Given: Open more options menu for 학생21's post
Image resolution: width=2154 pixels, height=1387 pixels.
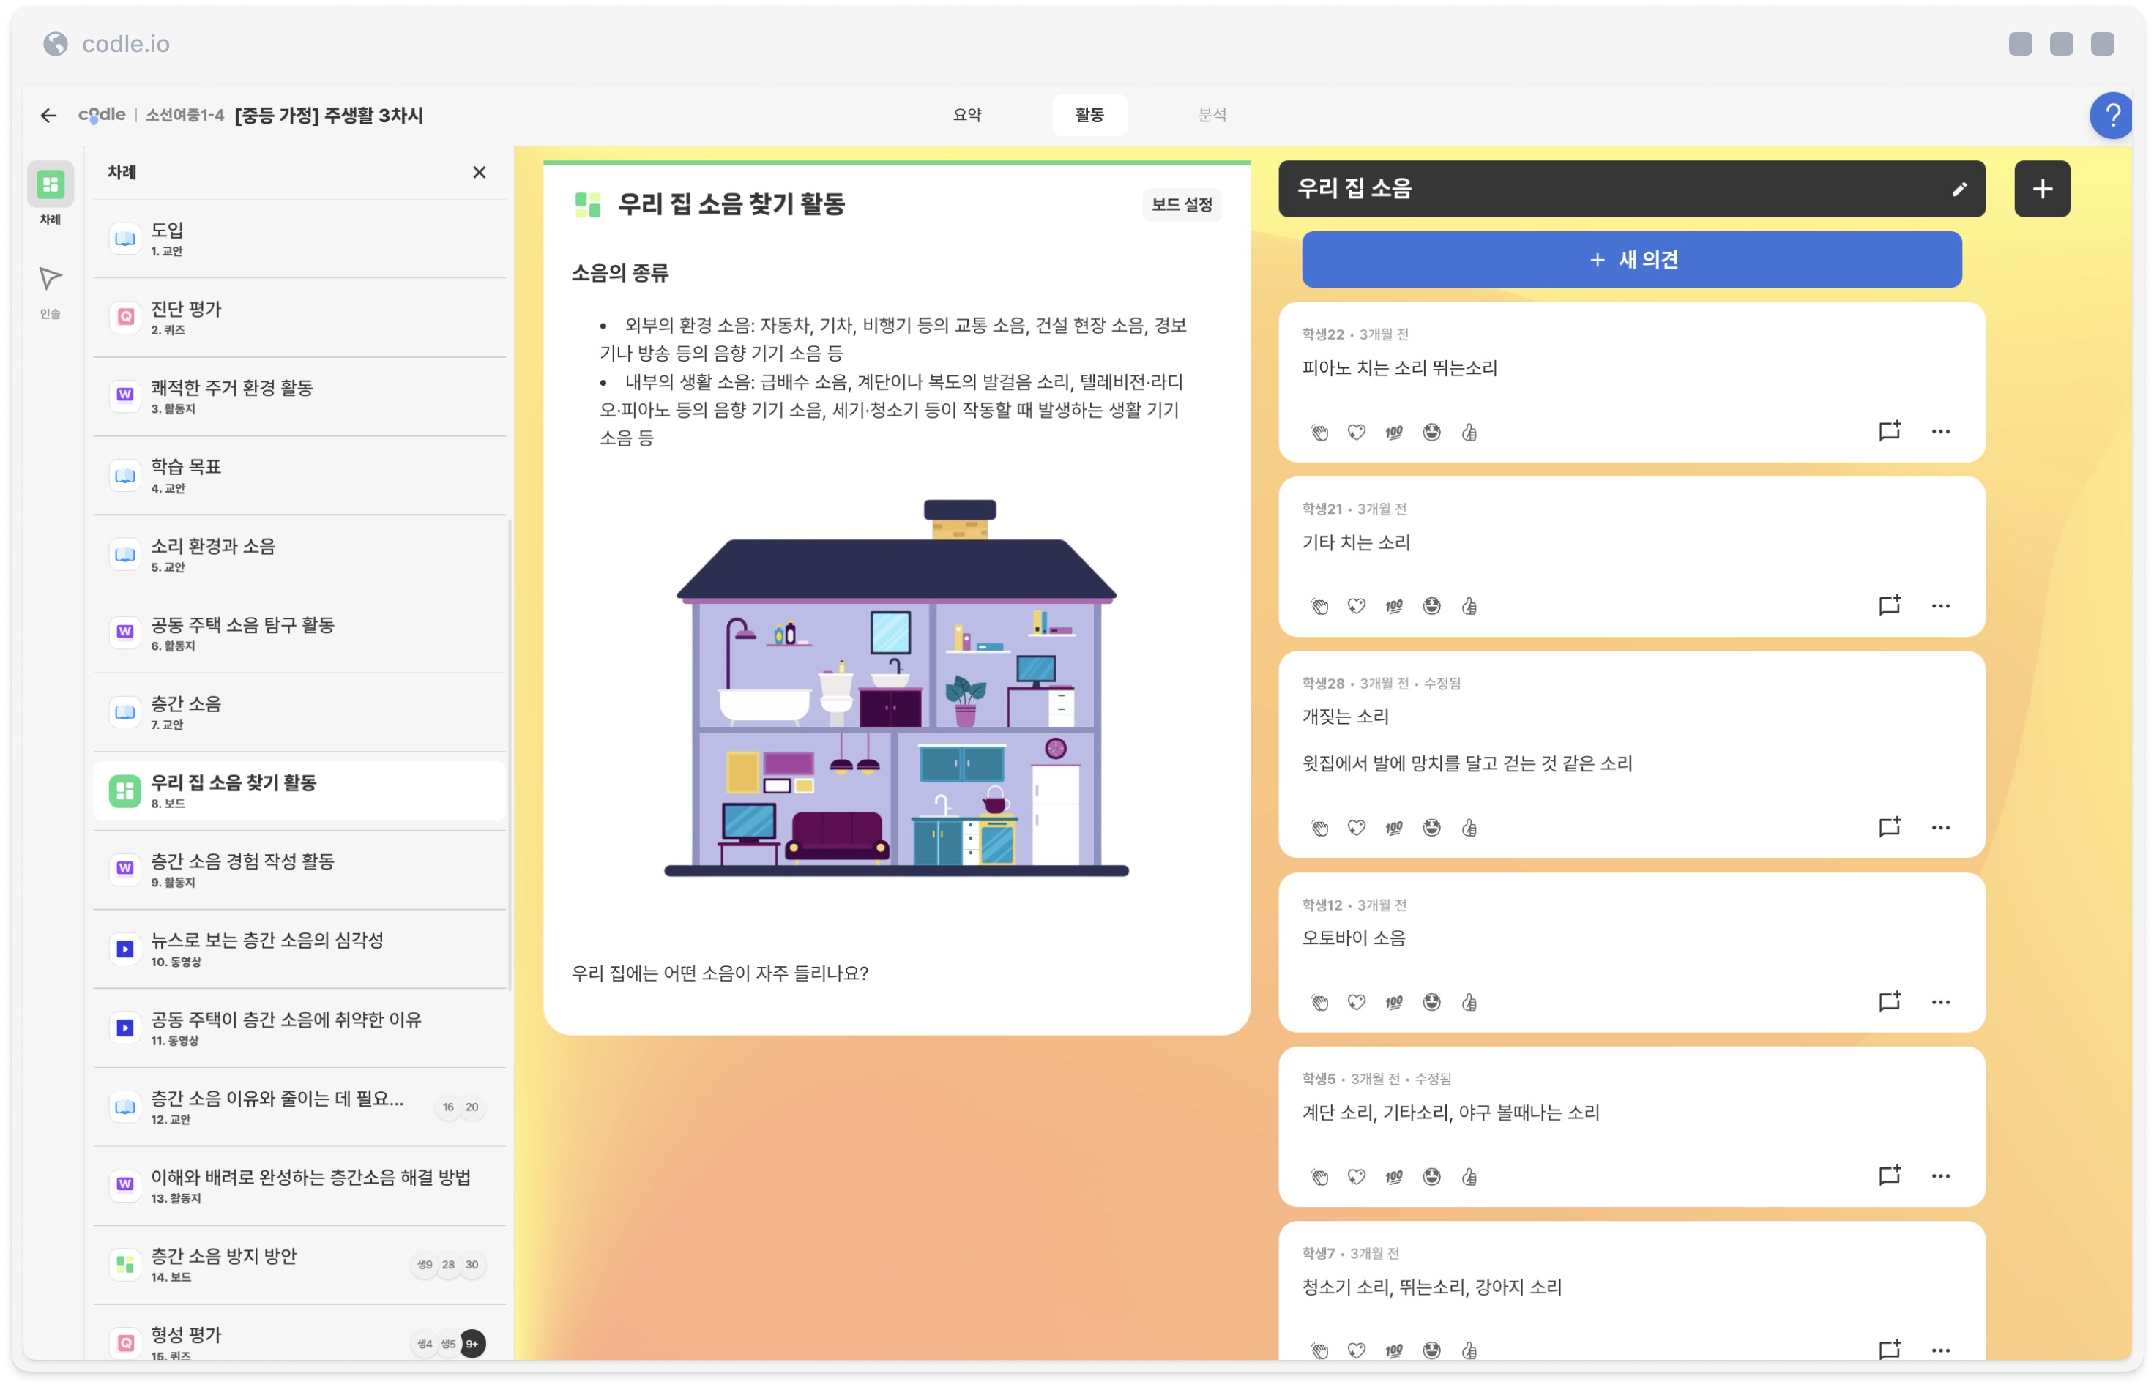Looking at the screenshot, I should (1940, 606).
